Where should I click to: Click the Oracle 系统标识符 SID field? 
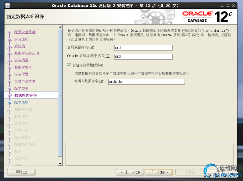point(143,57)
